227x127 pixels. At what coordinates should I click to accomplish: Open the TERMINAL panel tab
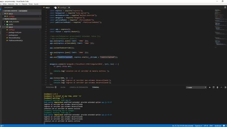[x=95, y=87]
